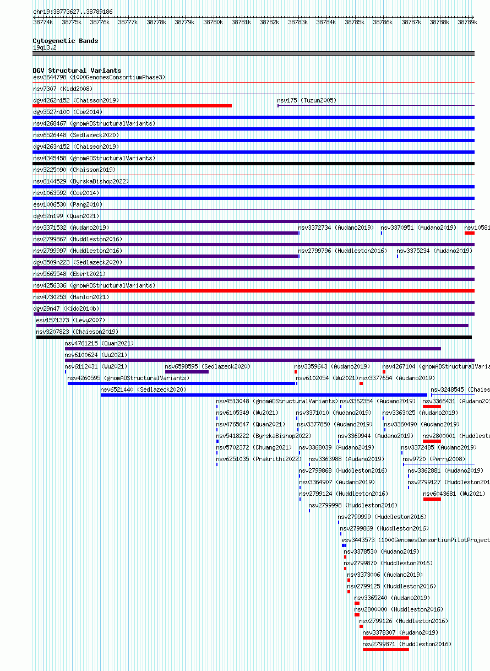Image resolution: width=490 pixels, height=671 pixels.
Task: Open nsv4513048 gnomAD variant label
Action: (x=277, y=401)
